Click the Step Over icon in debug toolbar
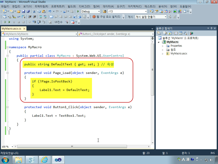The width and height of the screenshot is (218, 164). pos(39,22)
